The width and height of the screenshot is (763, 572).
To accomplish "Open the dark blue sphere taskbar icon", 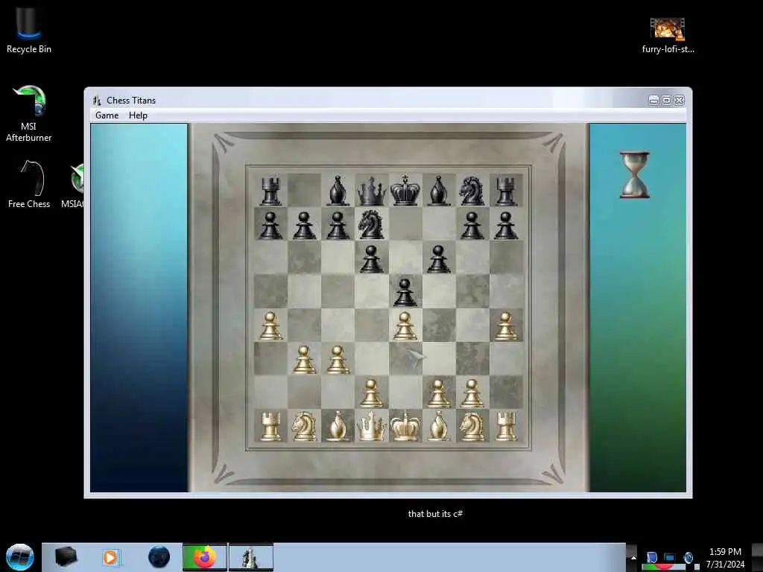I will coord(159,557).
